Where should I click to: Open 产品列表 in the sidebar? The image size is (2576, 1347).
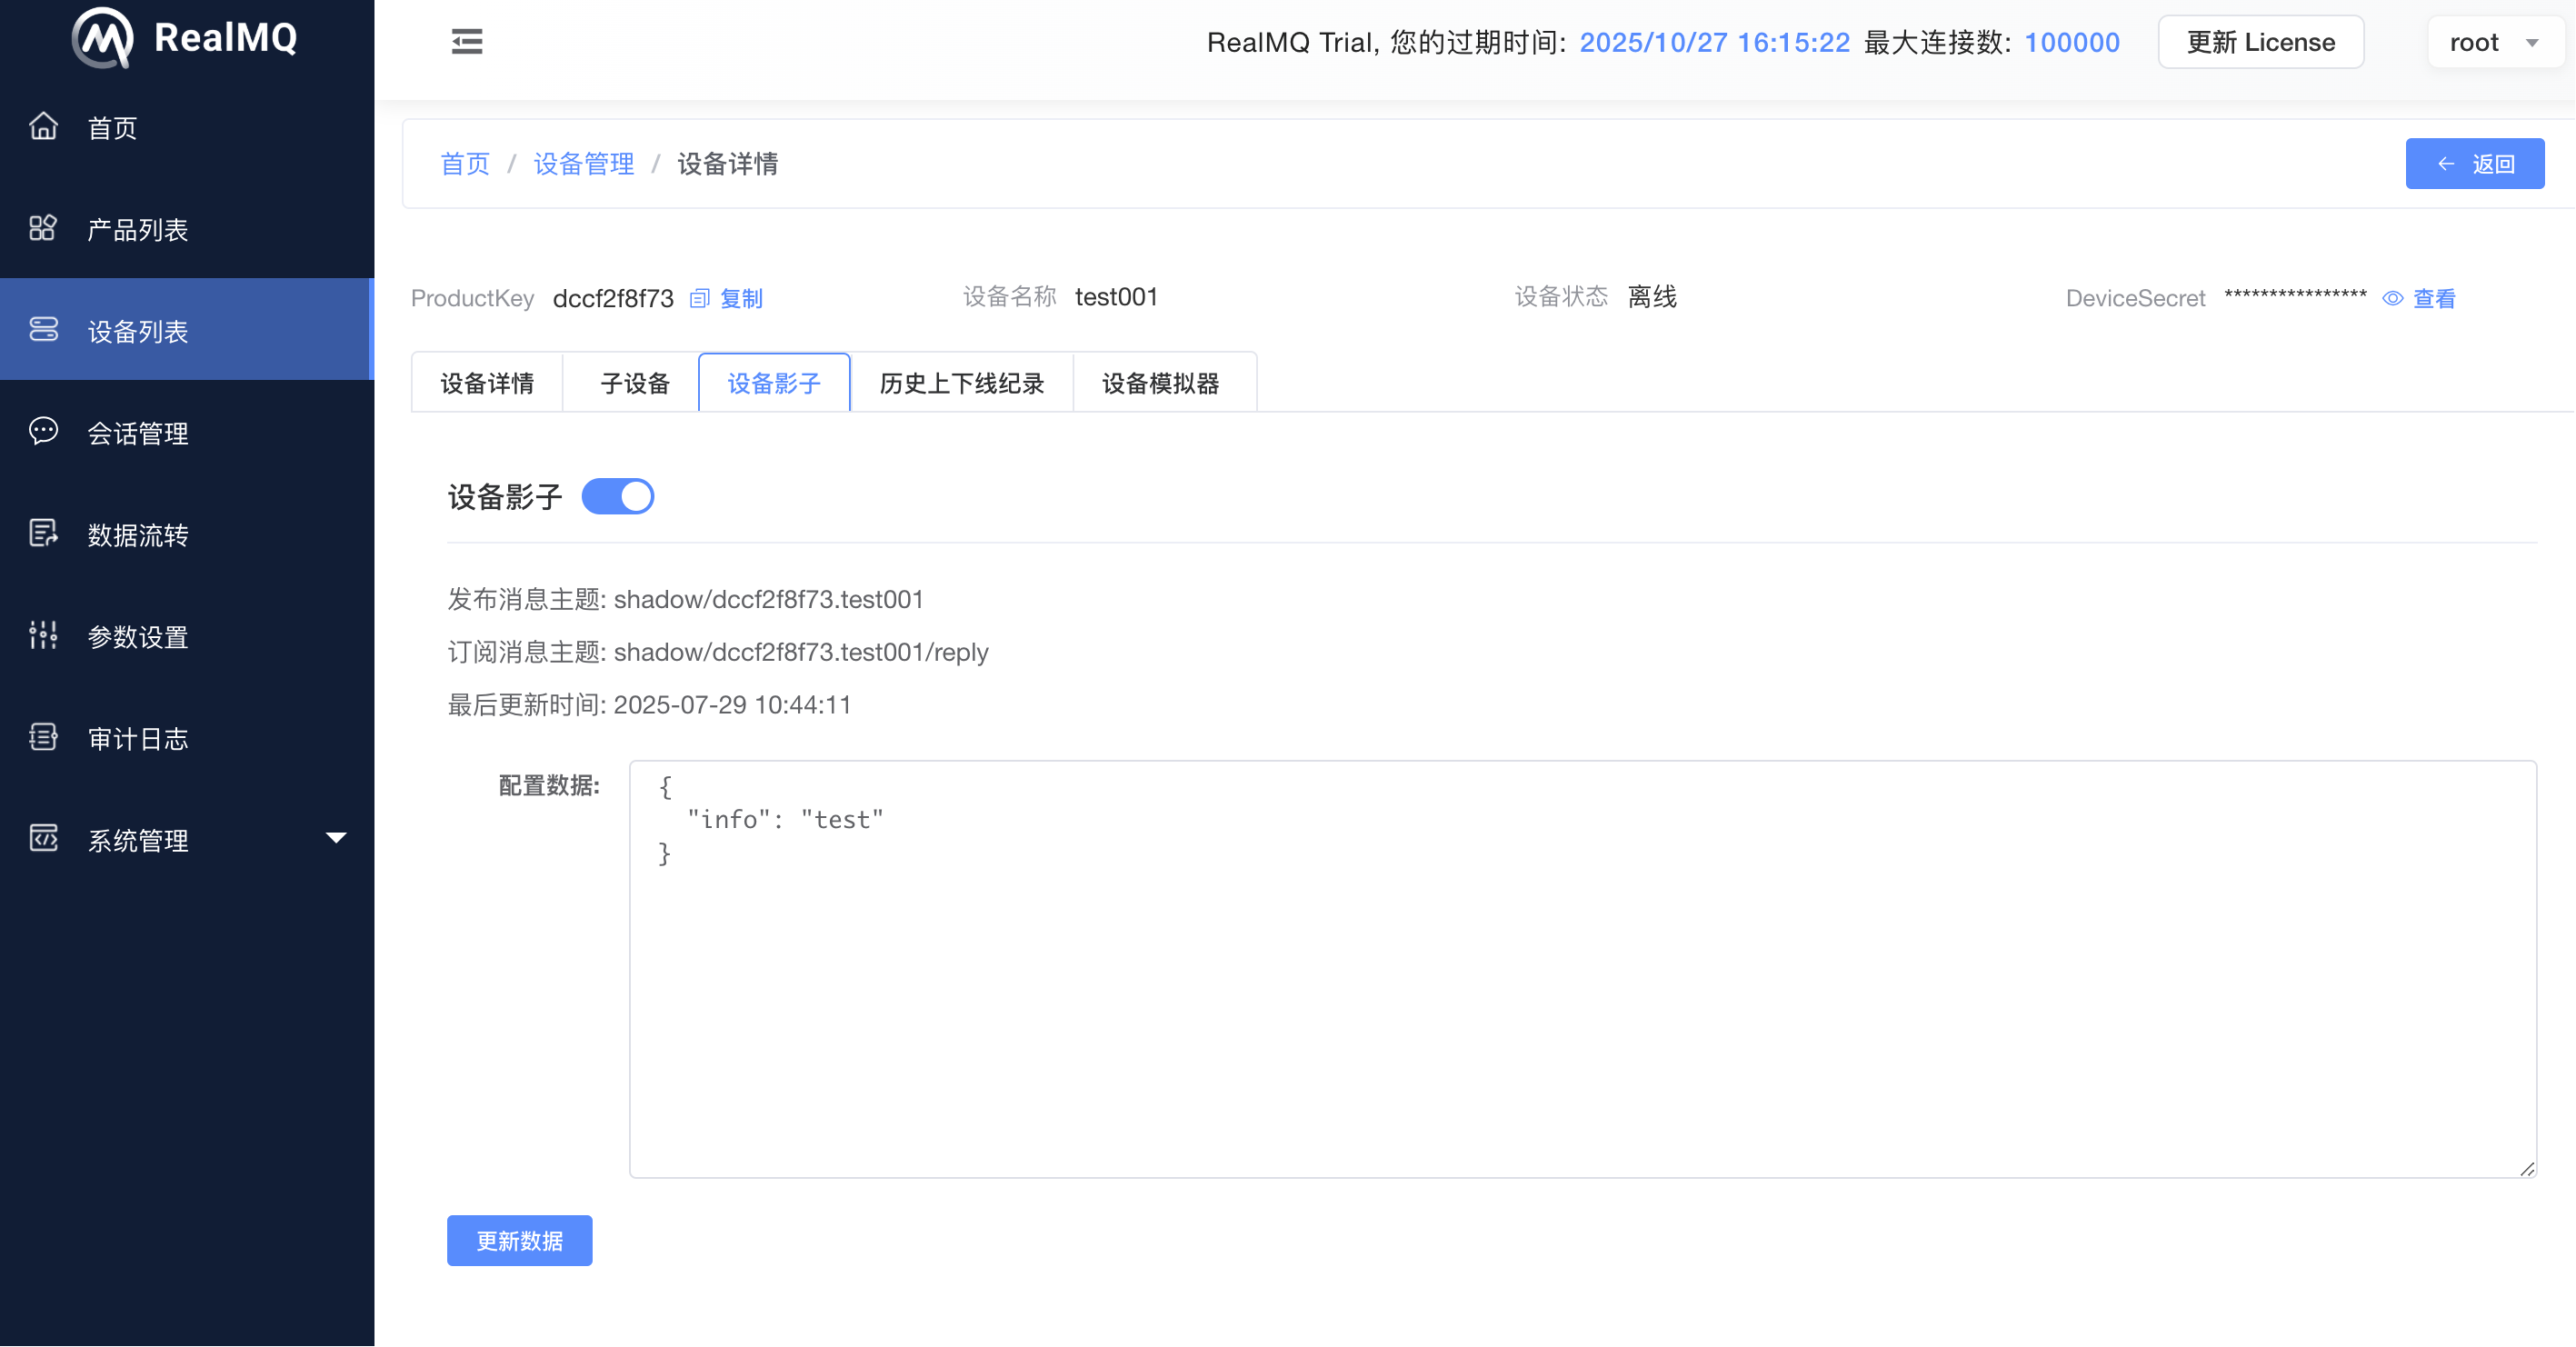click(187, 229)
